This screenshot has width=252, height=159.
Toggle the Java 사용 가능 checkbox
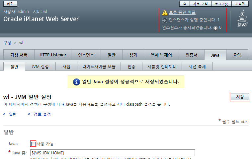[x=33, y=144]
